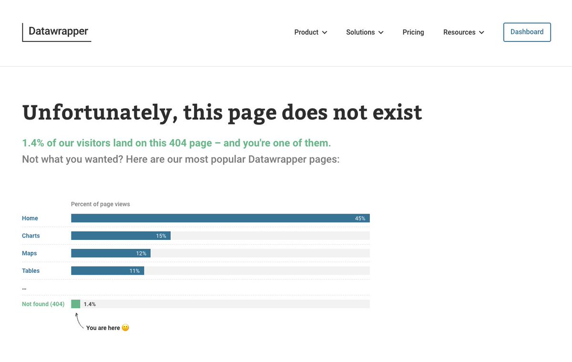Click the green 1.4% visitors sentence
The height and width of the screenshot is (362, 572).
click(x=176, y=143)
